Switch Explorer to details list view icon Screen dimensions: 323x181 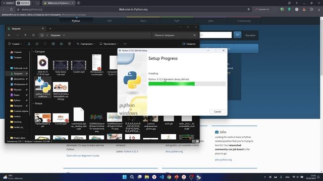193,141
